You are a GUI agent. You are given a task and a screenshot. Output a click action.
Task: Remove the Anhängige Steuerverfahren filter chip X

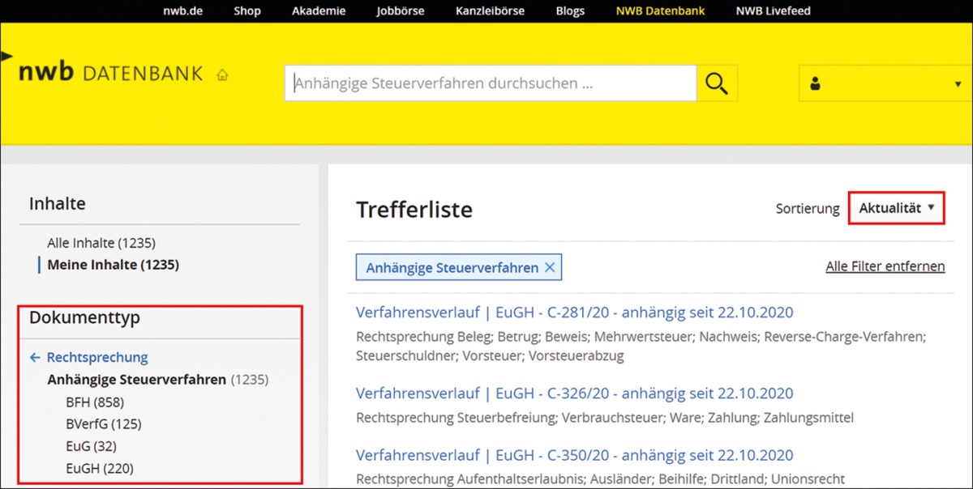coord(550,267)
